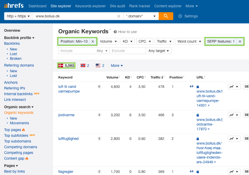249x175 pixels.
Task: Click the fire icon beside Top pages
Action: (x=24, y=130)
